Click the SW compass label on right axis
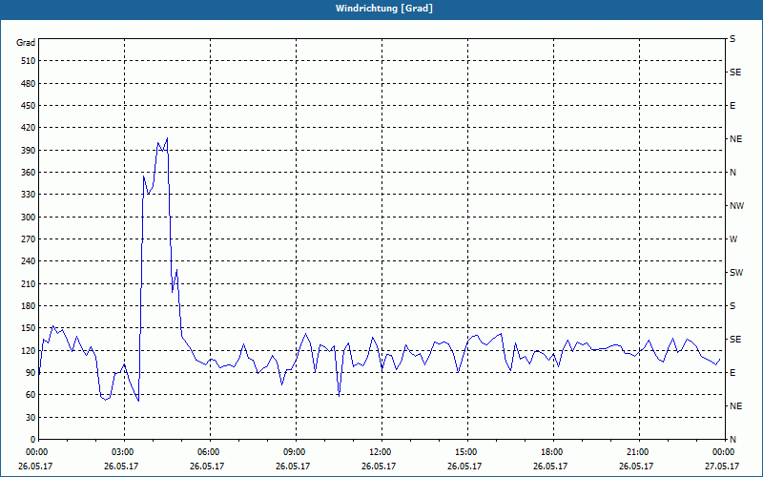 [736, 273]
